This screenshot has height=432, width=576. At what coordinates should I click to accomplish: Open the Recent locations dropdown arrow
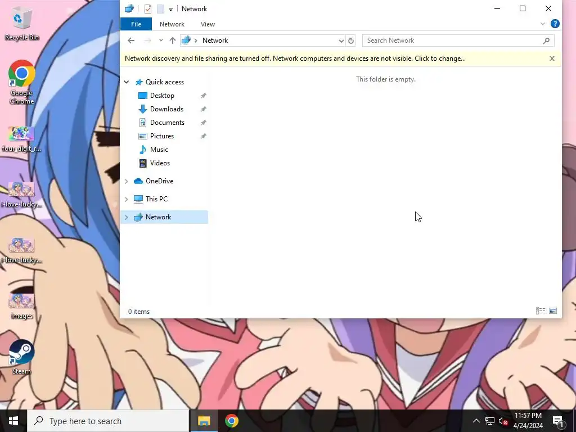pos(161,40)
